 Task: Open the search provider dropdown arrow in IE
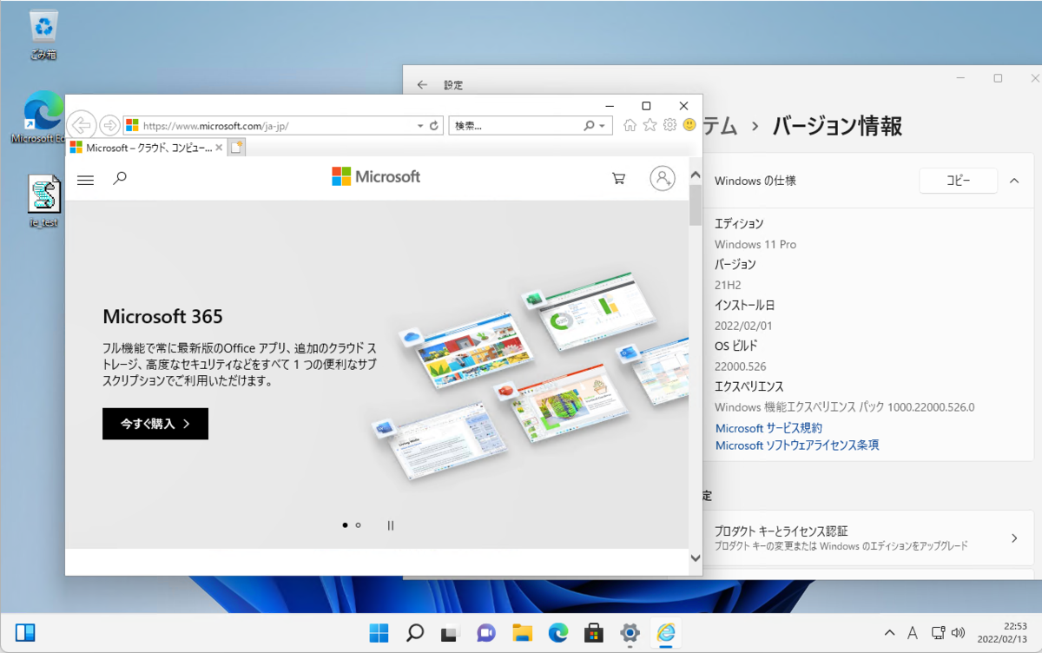pos(602,126)
